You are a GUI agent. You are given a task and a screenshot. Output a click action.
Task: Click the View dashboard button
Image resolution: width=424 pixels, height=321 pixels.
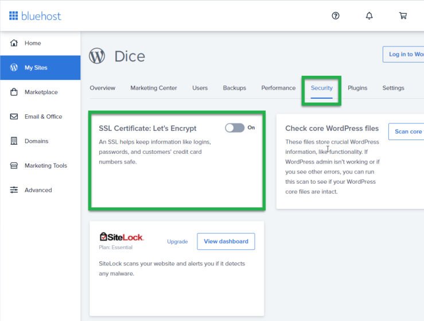pyautogui.click(x=225, y=241)
